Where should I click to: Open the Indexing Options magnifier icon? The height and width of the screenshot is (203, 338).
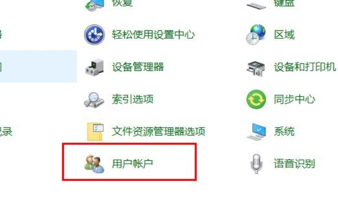coord(94,100)
